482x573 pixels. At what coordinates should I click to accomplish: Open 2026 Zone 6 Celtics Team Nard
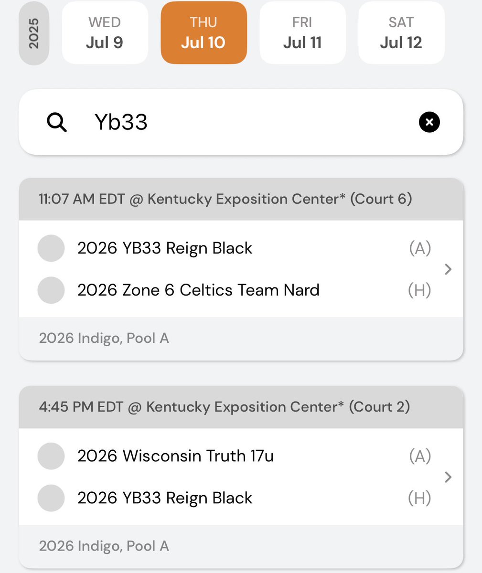click(198, 290)
